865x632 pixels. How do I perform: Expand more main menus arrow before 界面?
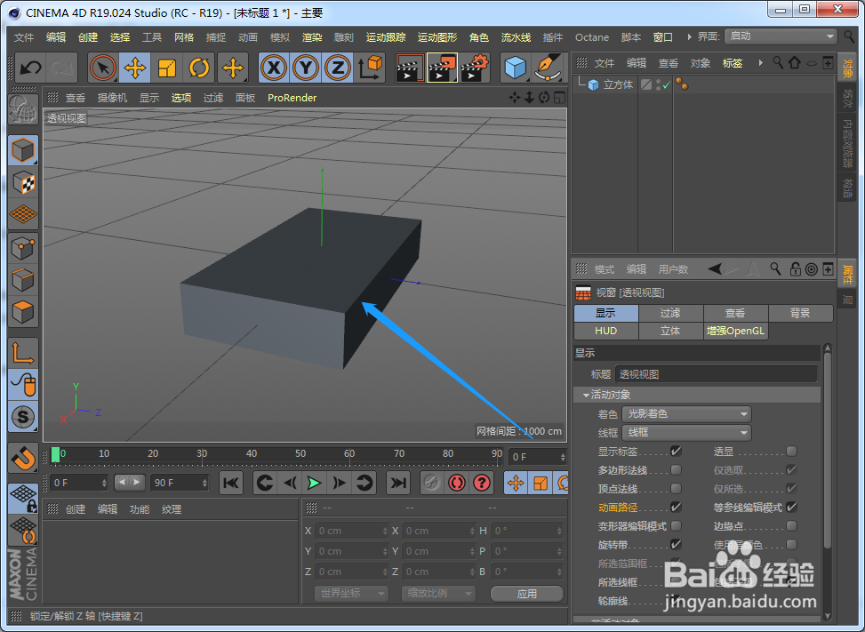(689, 37)
